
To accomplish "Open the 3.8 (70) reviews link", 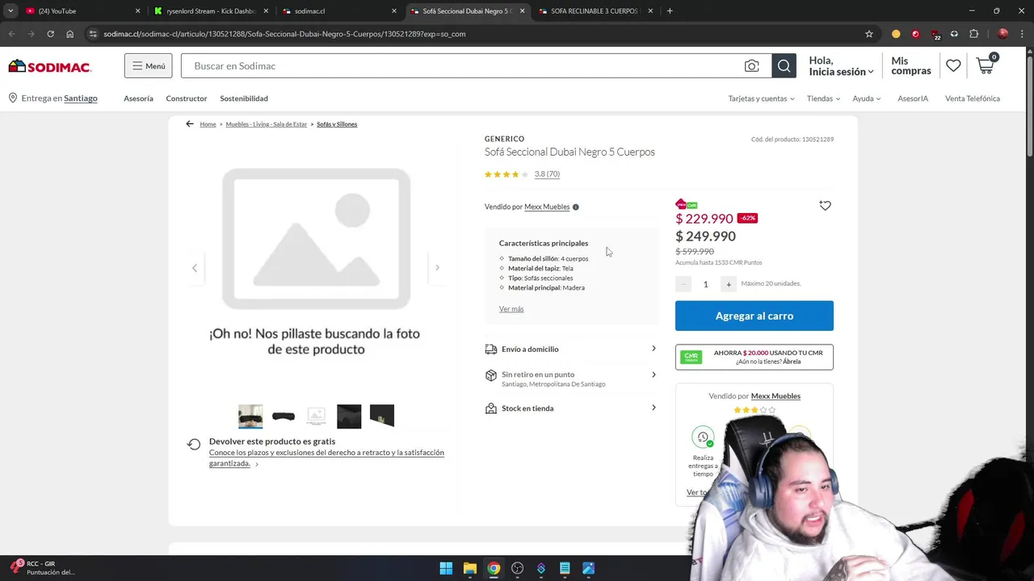I will pos(547,174).
